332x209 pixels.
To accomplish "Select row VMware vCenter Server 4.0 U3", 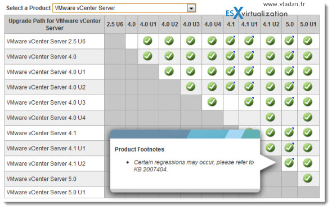I will pos(55,103).
